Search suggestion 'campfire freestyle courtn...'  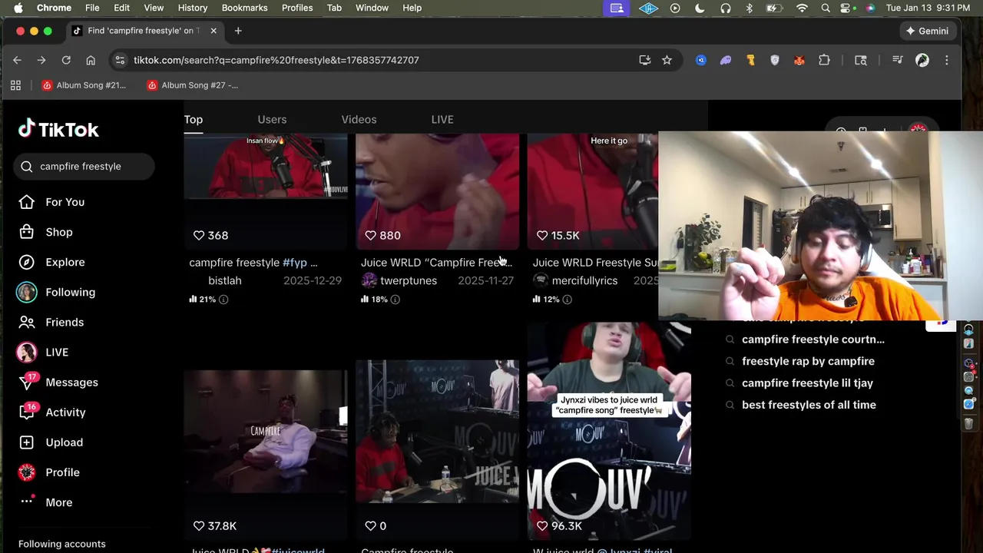pyautogui.click(x=813, y=339)
